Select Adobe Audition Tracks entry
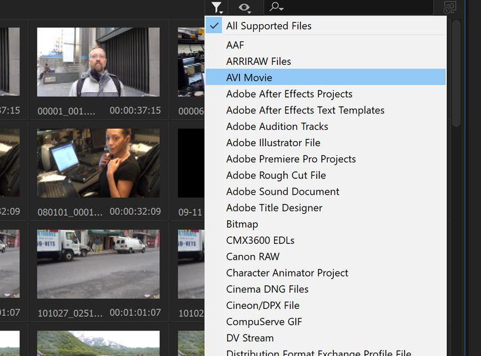Viewport: 481px width, 356px height. (x=277, y=127)
